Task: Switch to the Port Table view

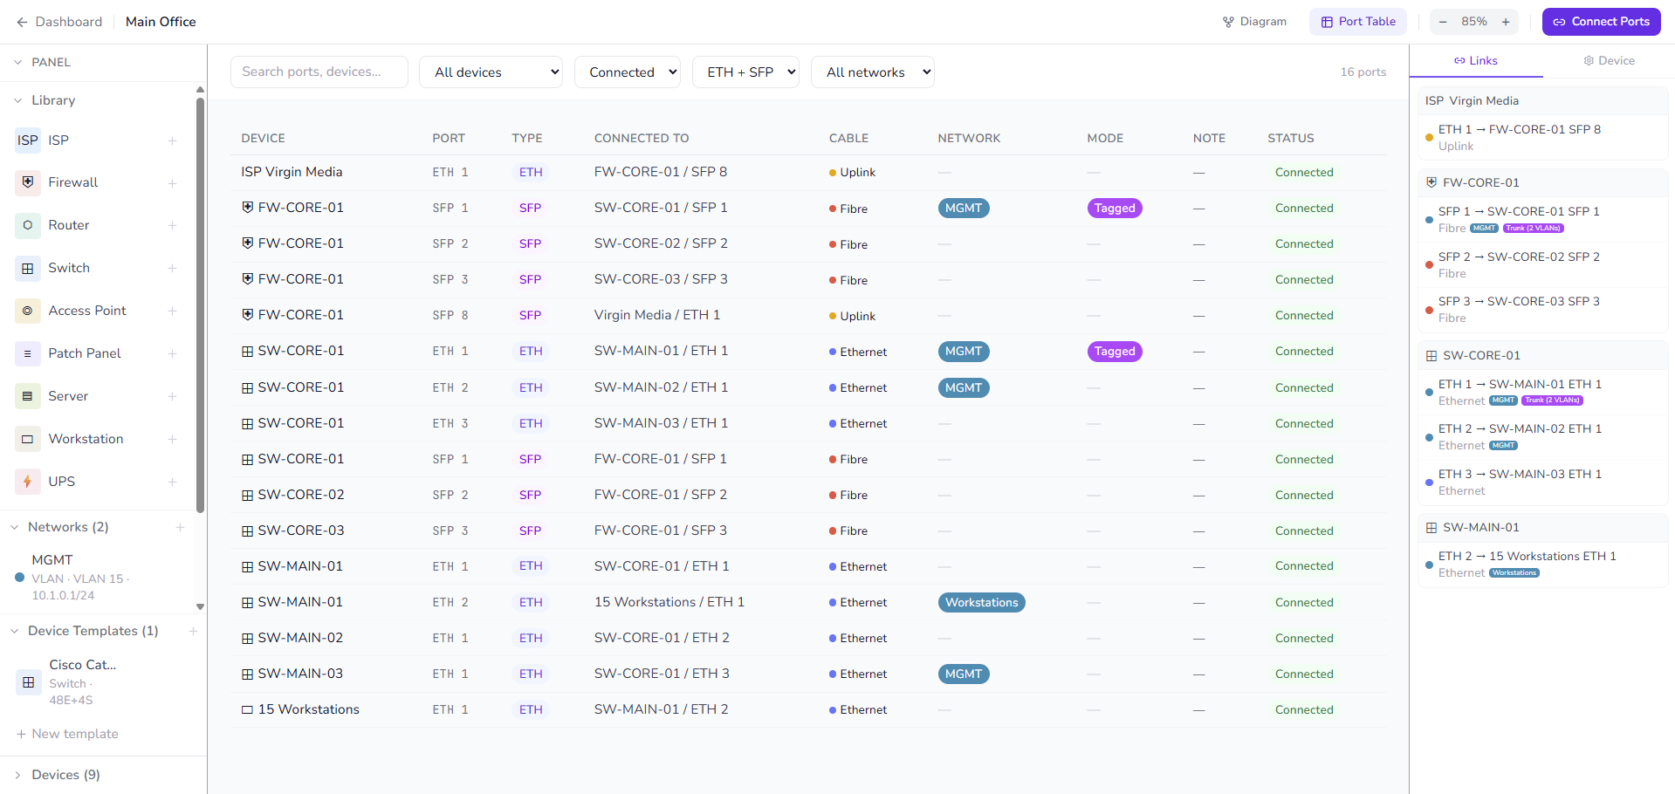Action: pyautogui.click(x=1358, y=22)
